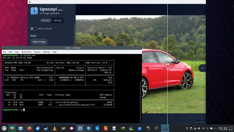Click the 'NVIDIA GeForce GTX 860M' text in terminal
This screenshot has width=234, height=132.
click(x=25, y=77)
